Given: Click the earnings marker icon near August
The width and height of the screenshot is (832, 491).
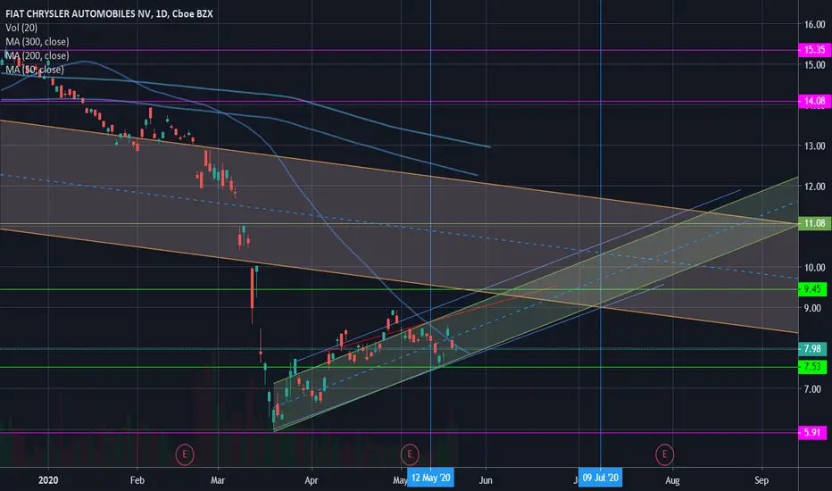Looking at the screenshot, I should tap(664, 454).
